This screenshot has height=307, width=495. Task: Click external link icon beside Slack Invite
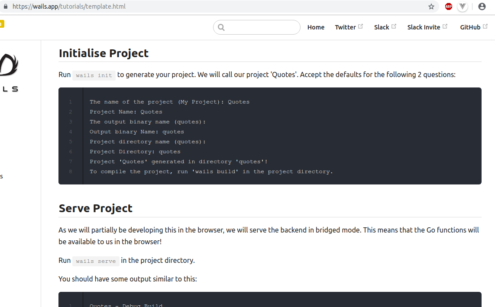[445, 26]
